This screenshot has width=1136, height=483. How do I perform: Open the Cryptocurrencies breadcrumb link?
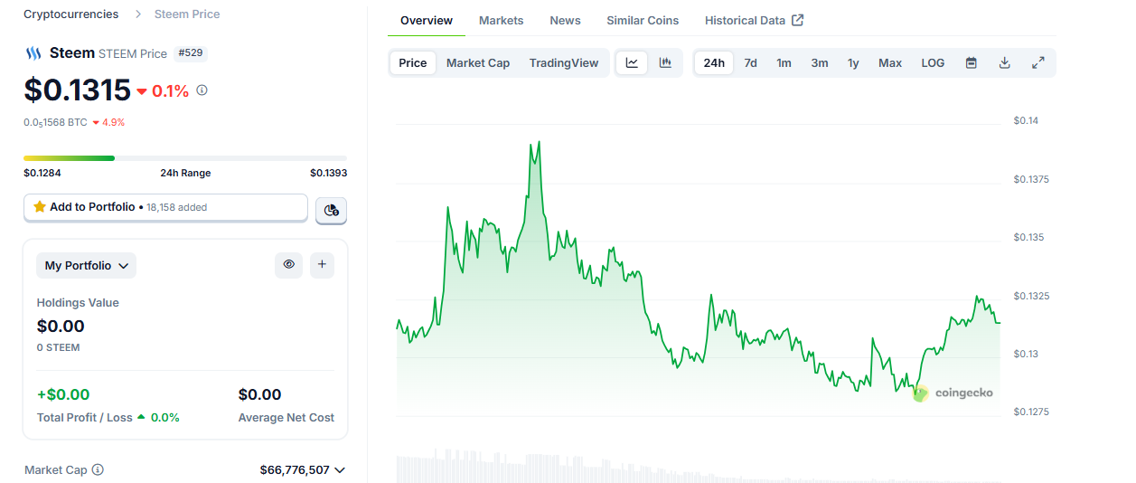pyautogui.click(x=70, y=14)
